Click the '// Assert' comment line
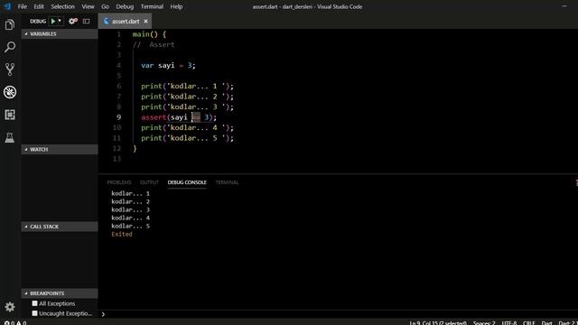Viewport: 578px width, 325px height. click(154, 44)
